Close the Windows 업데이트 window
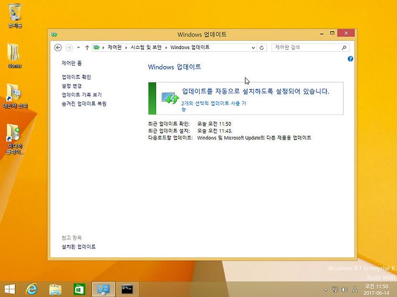The width and height of the screenshot is (397, 297). point(346,33)
